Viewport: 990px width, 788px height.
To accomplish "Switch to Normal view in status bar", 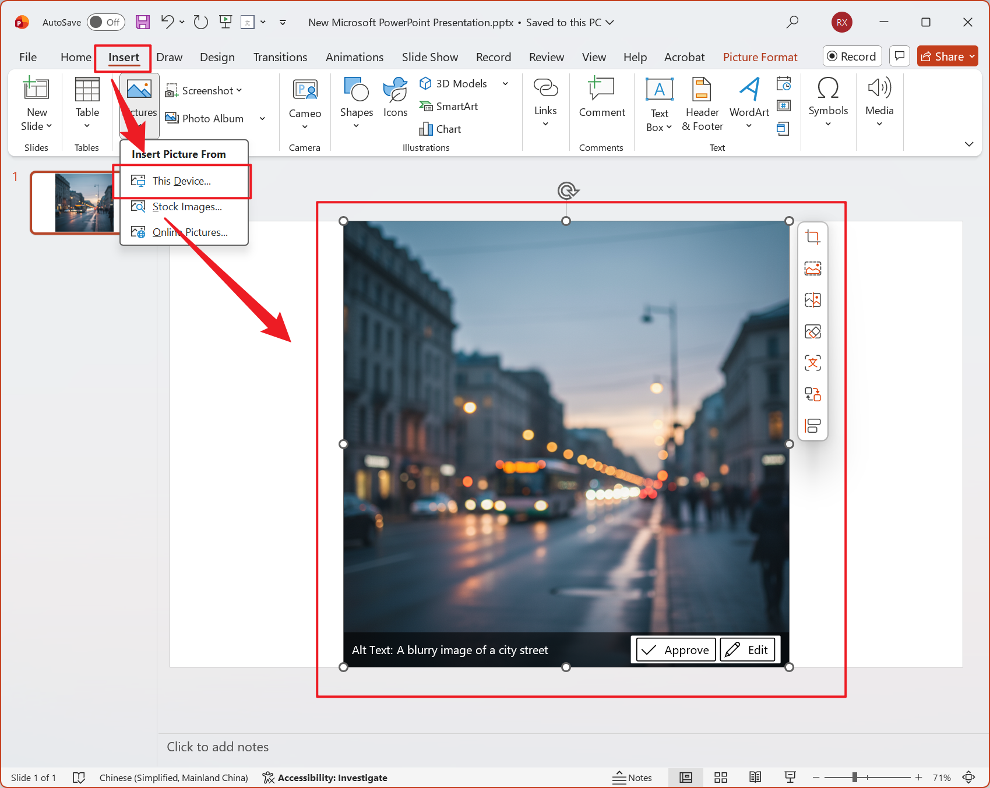I will [686, 778].
